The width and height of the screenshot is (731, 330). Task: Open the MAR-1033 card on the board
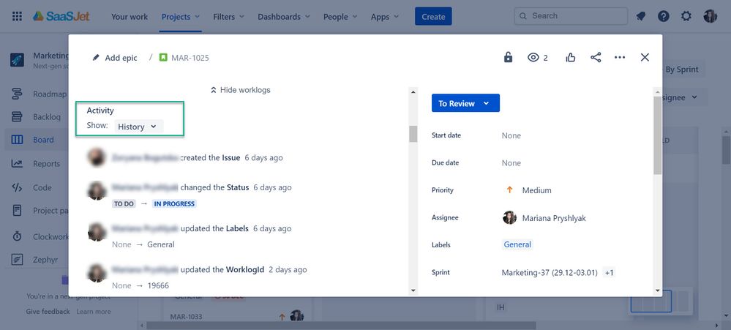tap(186, 317)
